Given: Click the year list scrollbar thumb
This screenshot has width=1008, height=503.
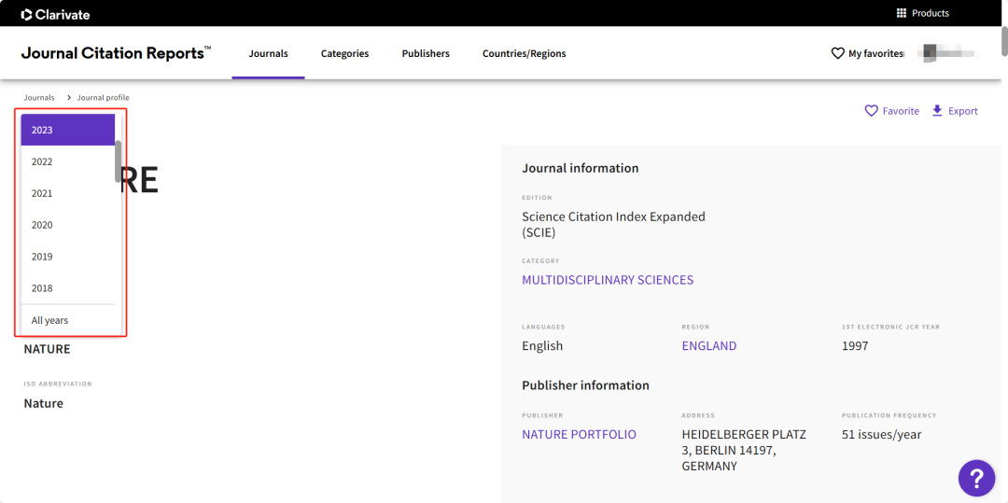Looking at the screenshot, I should (x=119, y=161).
